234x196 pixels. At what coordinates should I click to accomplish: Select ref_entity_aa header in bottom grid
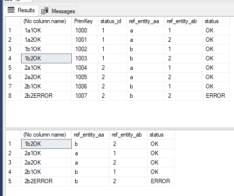[x=90, y=135]
